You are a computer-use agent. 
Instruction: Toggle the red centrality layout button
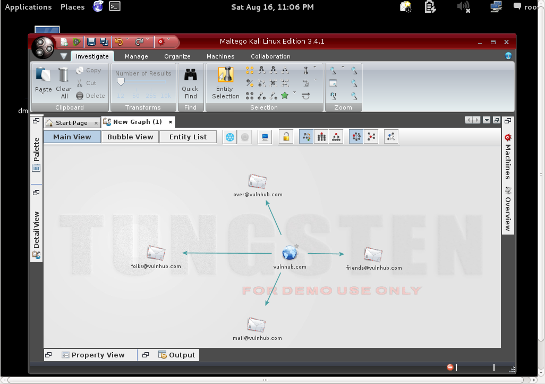[371, 137]
